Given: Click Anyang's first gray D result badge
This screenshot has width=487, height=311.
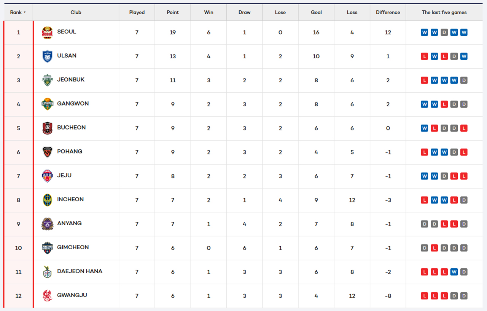Looking at the screenshot, I should [x=424, y=224].
